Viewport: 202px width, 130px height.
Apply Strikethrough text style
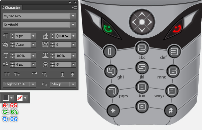click(72, 74)
